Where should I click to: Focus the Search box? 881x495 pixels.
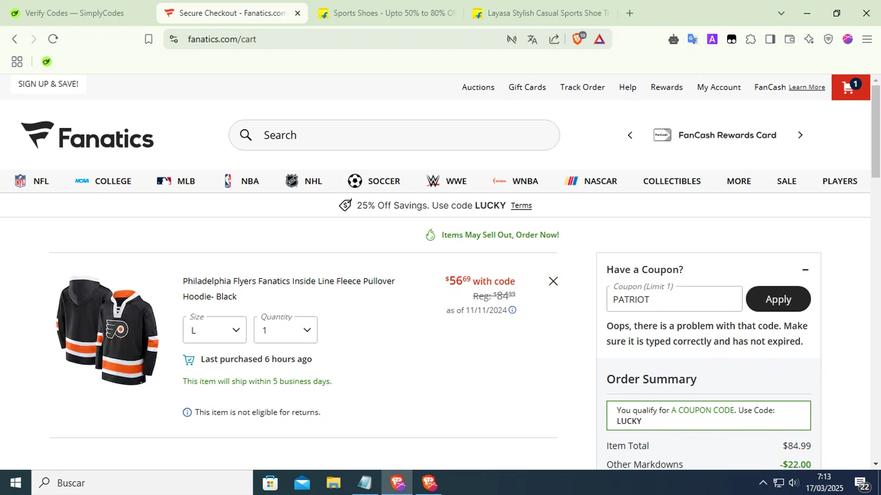point(394,135)
